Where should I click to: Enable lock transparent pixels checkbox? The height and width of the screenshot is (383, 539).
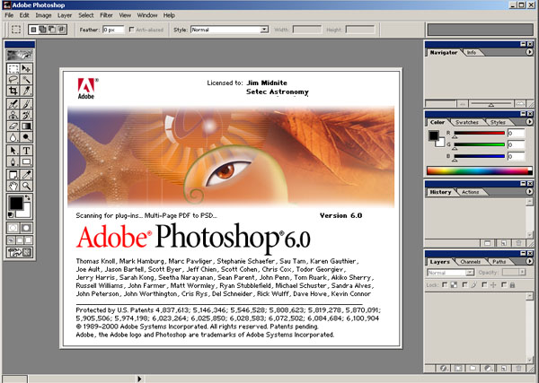coord(445,284)
